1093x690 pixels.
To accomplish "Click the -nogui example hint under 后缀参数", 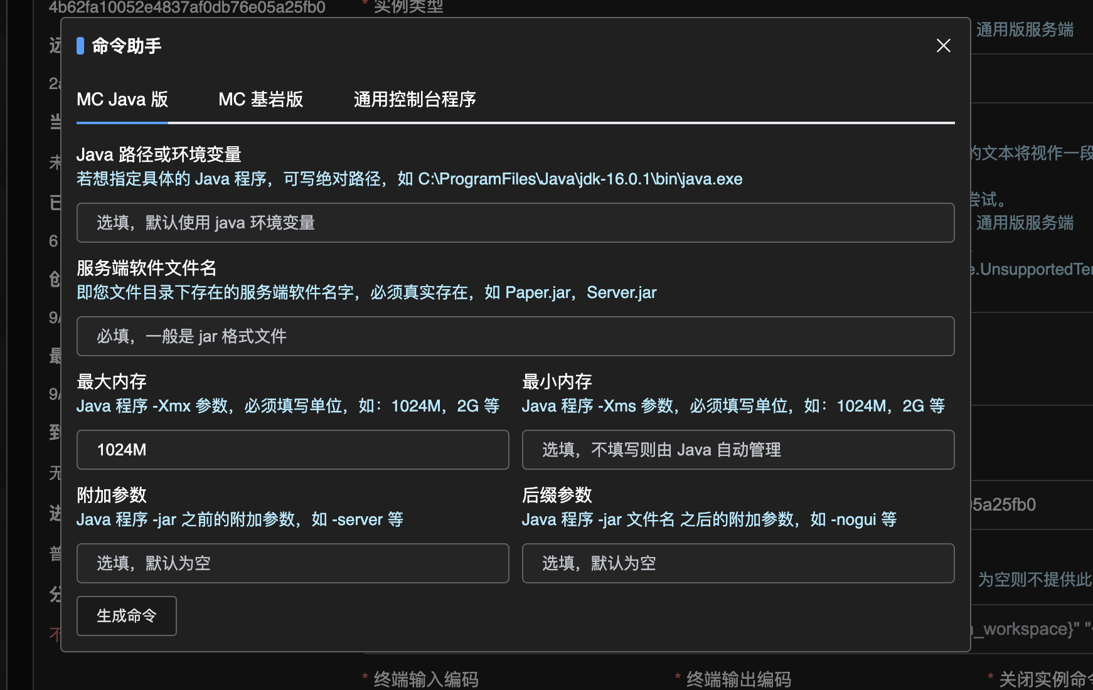I will pos(709,520).
